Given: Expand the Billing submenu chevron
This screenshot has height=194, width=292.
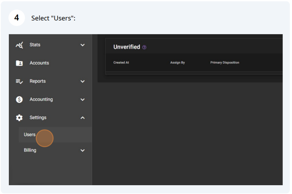Looking at the screenshot, I should 82,150.
